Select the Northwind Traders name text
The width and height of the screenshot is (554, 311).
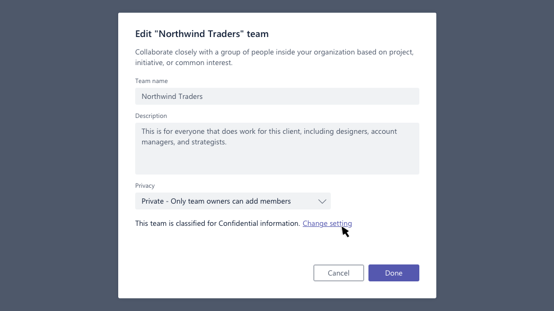click(171, 96)
